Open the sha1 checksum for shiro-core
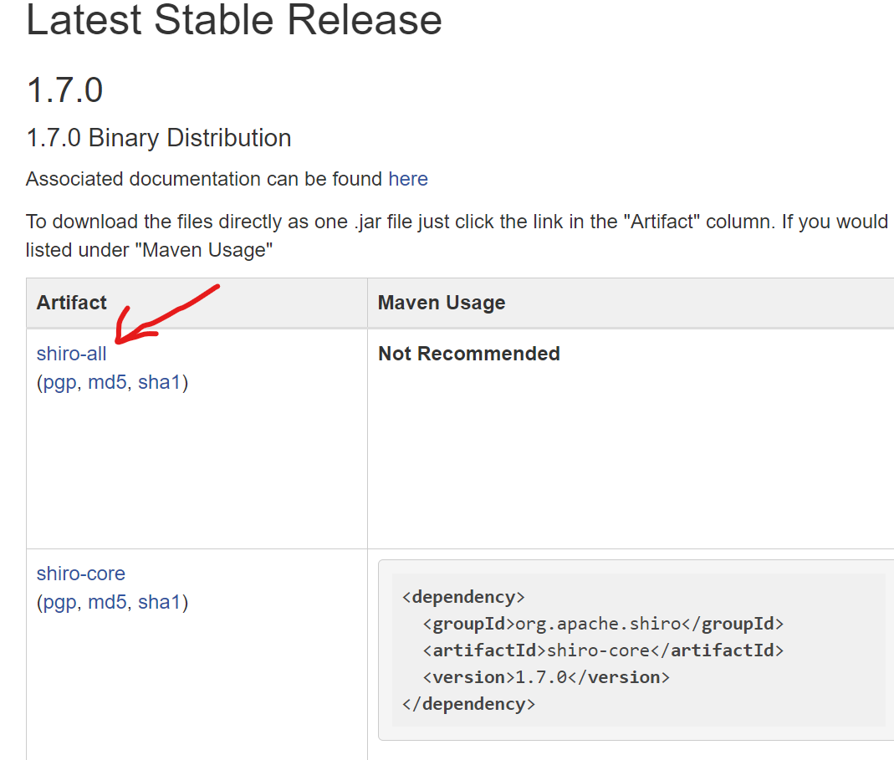 click(x=160, y=602)
